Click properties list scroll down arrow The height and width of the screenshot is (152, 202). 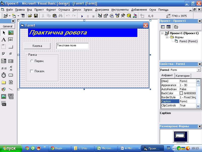pyautogui.click(x=198, y=106)
